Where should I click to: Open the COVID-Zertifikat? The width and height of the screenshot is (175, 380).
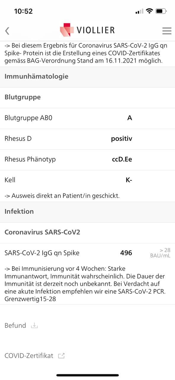click(29, 355)
